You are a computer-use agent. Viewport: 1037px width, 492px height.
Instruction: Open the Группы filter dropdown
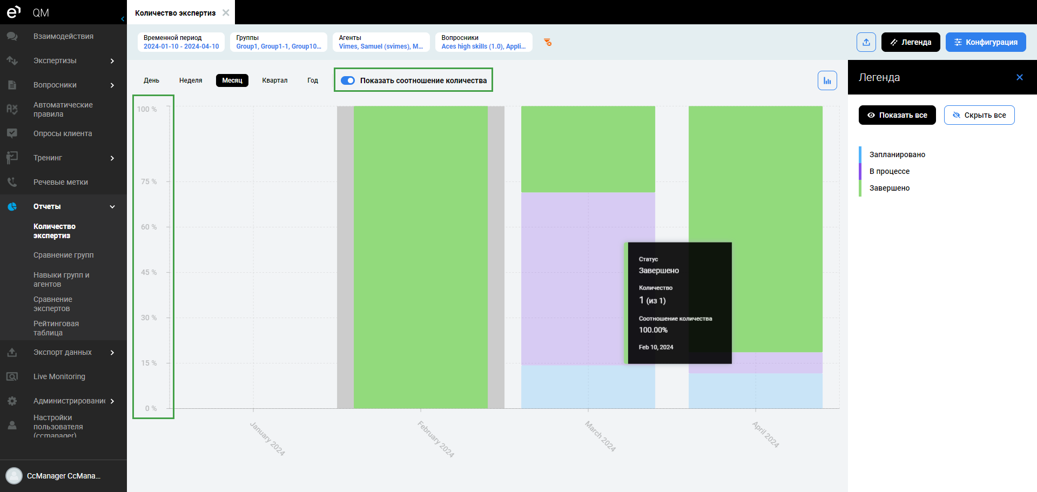click(x=279, y=42)
